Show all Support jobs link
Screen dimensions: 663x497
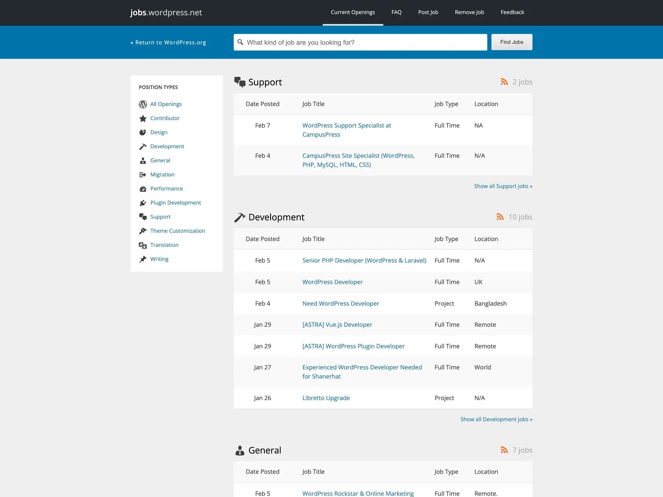(503, 186)
